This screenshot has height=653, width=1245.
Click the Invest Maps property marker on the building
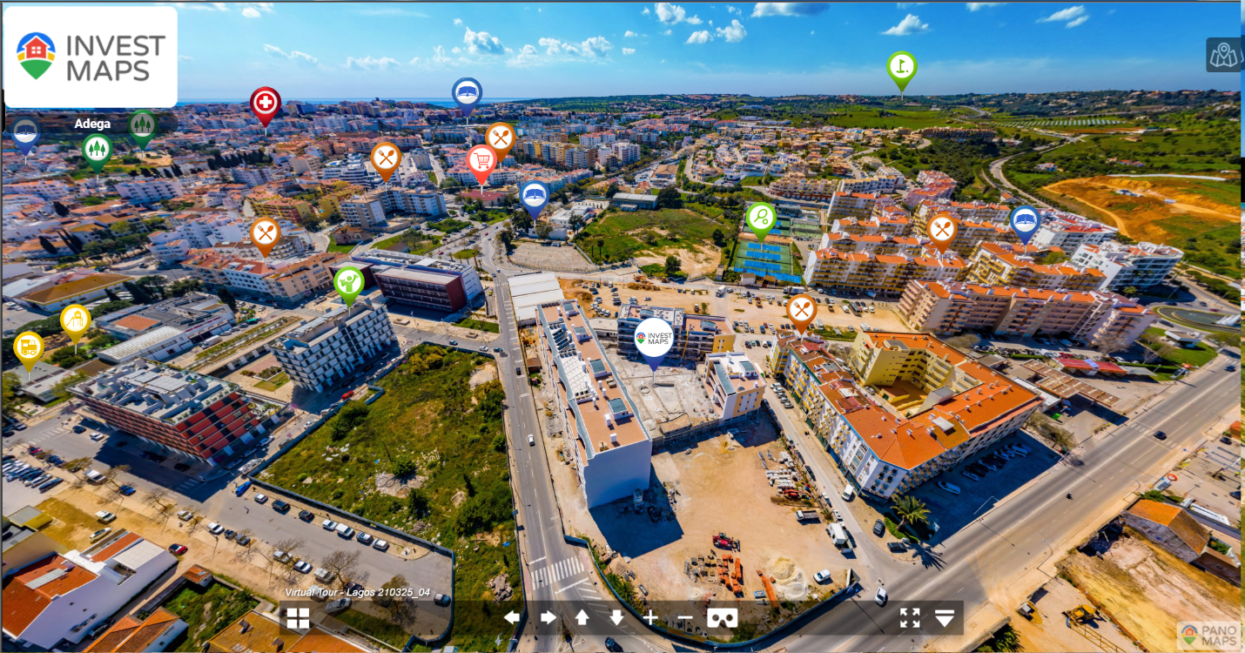click(654, 339)
